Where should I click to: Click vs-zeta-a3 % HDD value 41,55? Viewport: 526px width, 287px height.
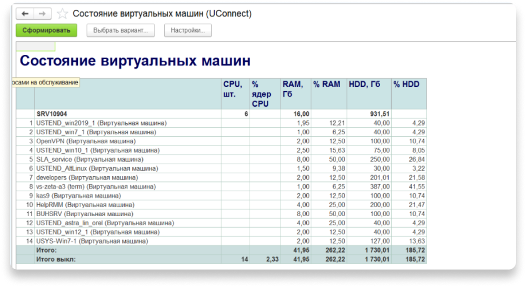[x=417, y=186]
